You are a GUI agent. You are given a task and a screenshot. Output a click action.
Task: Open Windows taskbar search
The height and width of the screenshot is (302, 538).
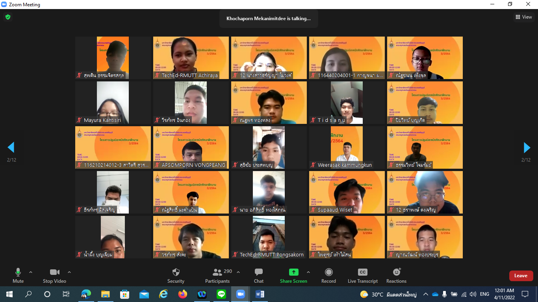pyautogui.click(x=28, y=294)
